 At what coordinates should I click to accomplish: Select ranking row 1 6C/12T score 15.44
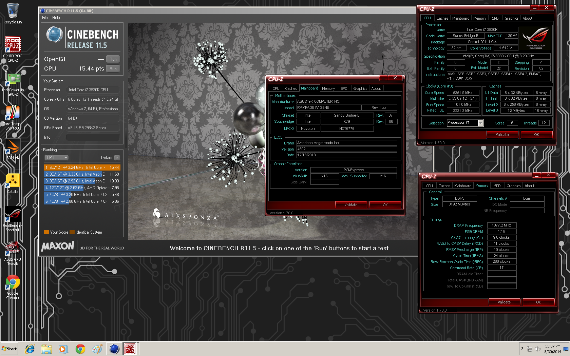(x=82, y=167)
